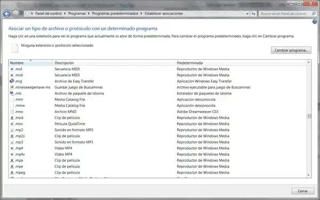Select the .mpeg extension name
320x200 pixels.
20,173
